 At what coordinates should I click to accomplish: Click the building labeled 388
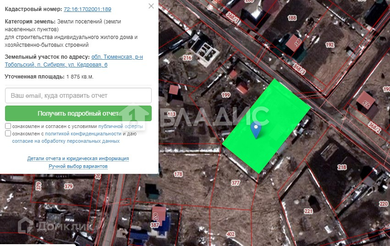point(295,43)
